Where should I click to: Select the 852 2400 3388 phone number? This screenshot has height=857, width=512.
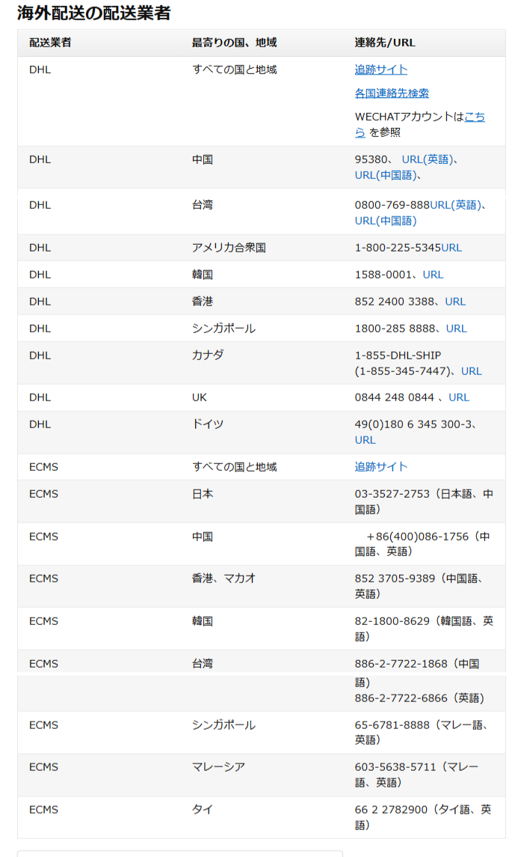point(395,301)
